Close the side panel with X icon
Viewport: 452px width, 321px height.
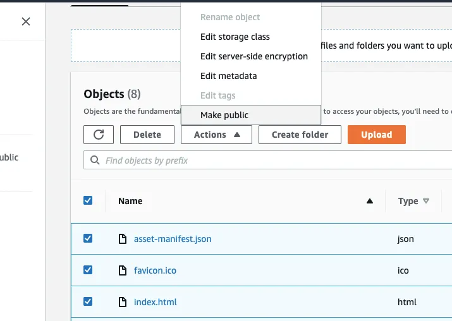coord(26,21)
